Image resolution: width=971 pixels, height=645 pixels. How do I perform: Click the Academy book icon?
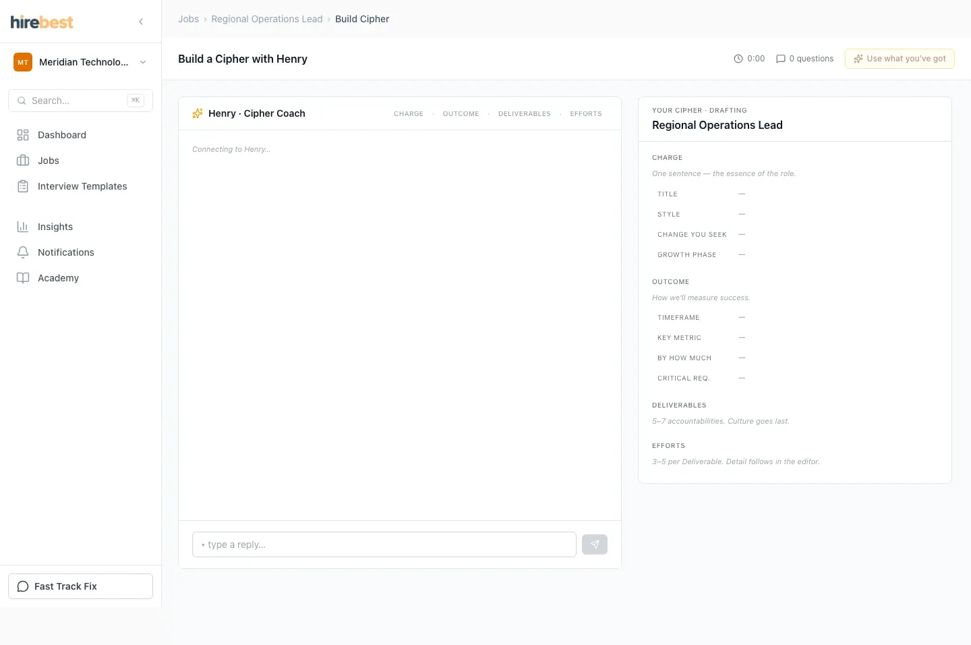point(23,278)
